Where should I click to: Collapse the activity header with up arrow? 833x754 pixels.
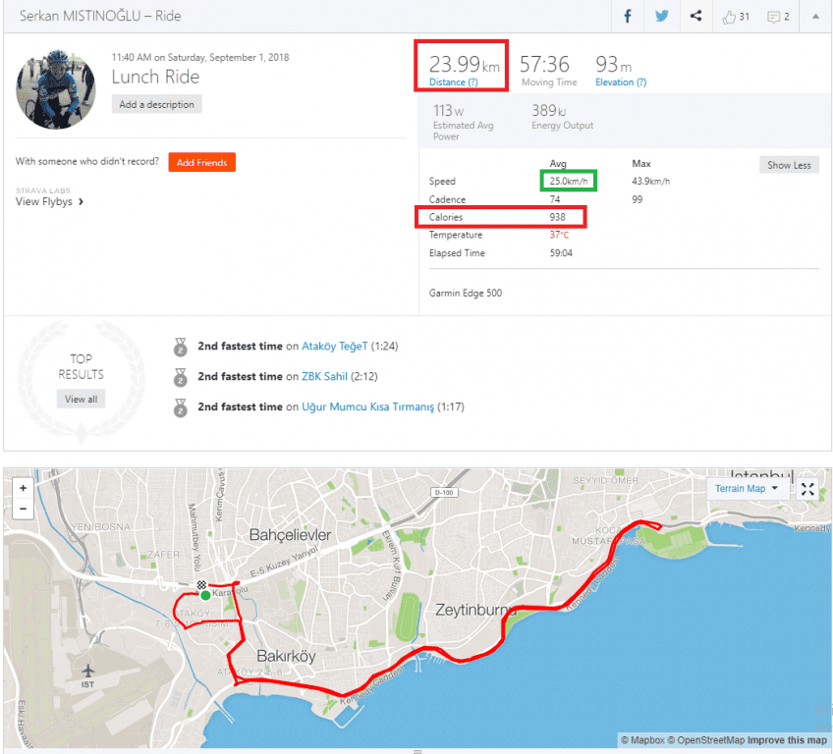[815, 16]
